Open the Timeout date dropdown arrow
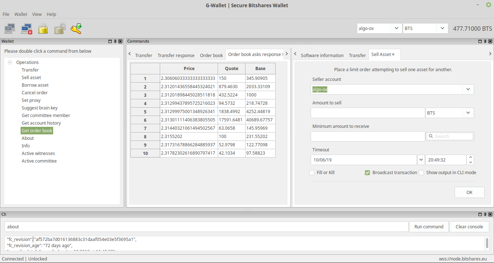This screenshot has width=494, height=263. tap(421, 160)
